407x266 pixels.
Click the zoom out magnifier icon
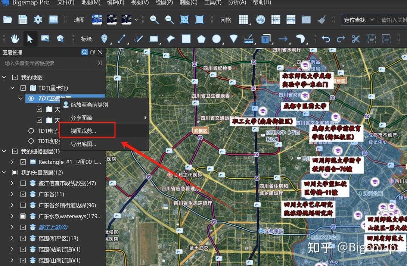tap(169, 20)
